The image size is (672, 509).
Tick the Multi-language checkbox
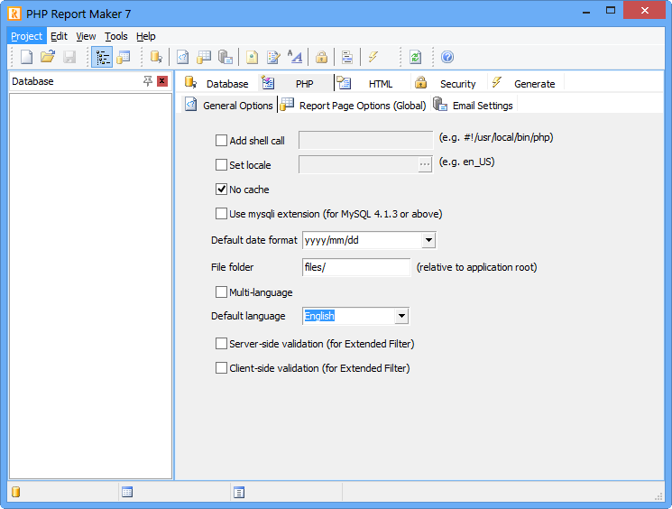coord(221,292)
